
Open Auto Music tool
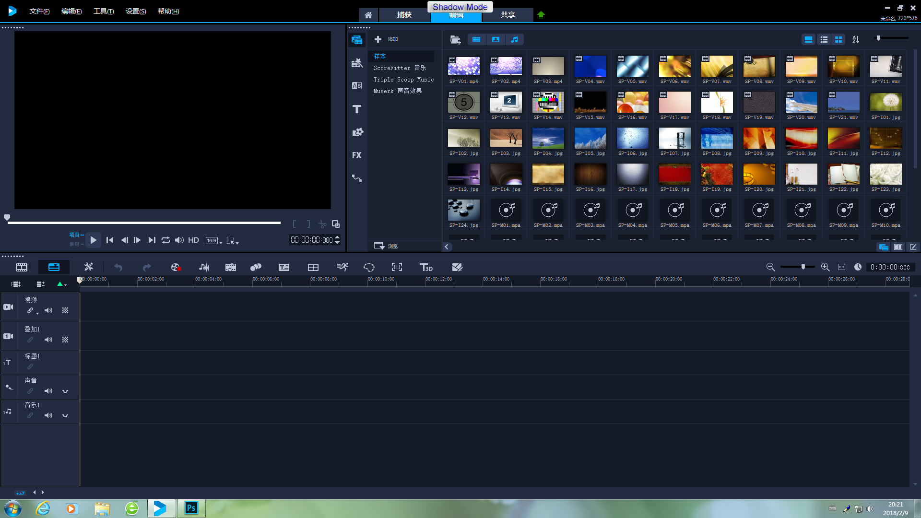pos(231,267)
